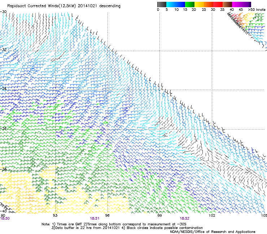Click the '96' longitude axis label
267x234 pixels.
tap(107, 216)
